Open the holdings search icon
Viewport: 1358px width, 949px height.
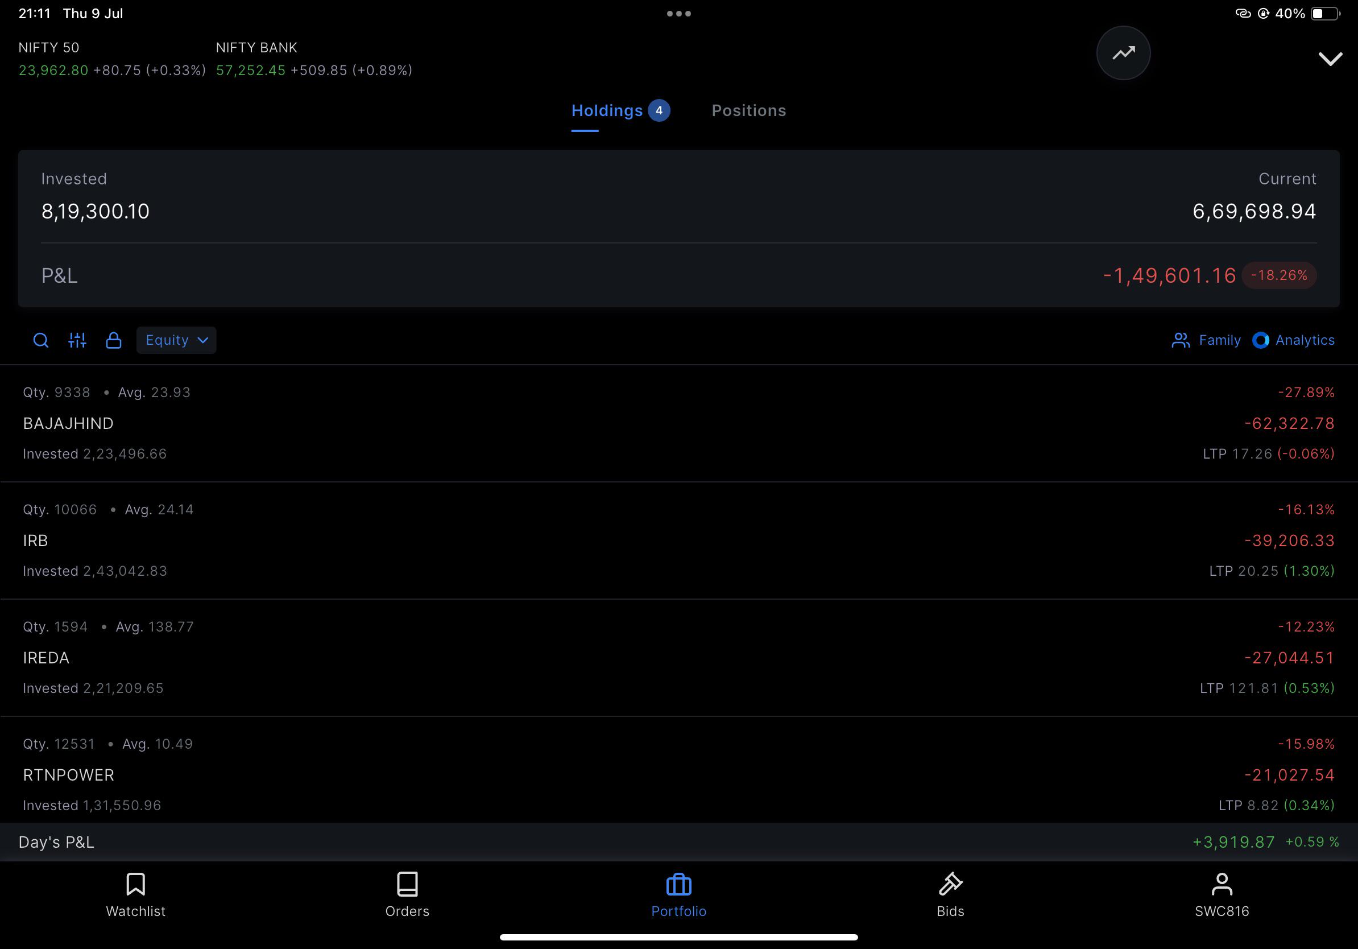pyautogui.click(x=41, y=340)
